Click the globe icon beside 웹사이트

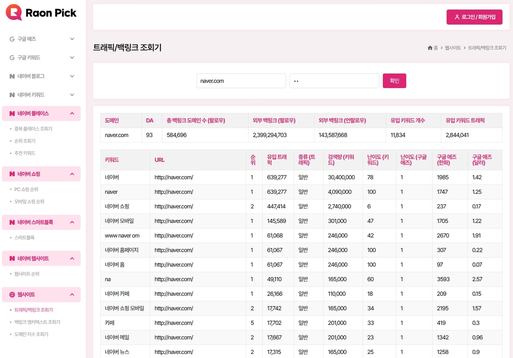pyautogui.click(x=12, y=294)
